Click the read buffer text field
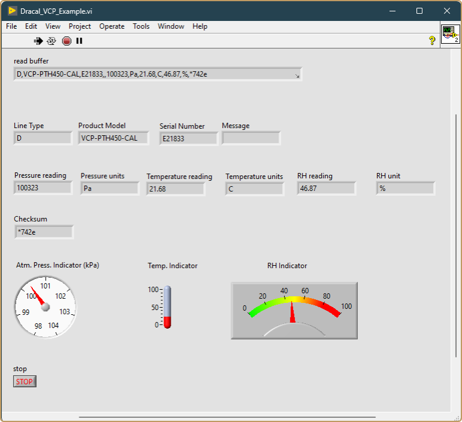The image size is (462, 422). coord(158,74)
